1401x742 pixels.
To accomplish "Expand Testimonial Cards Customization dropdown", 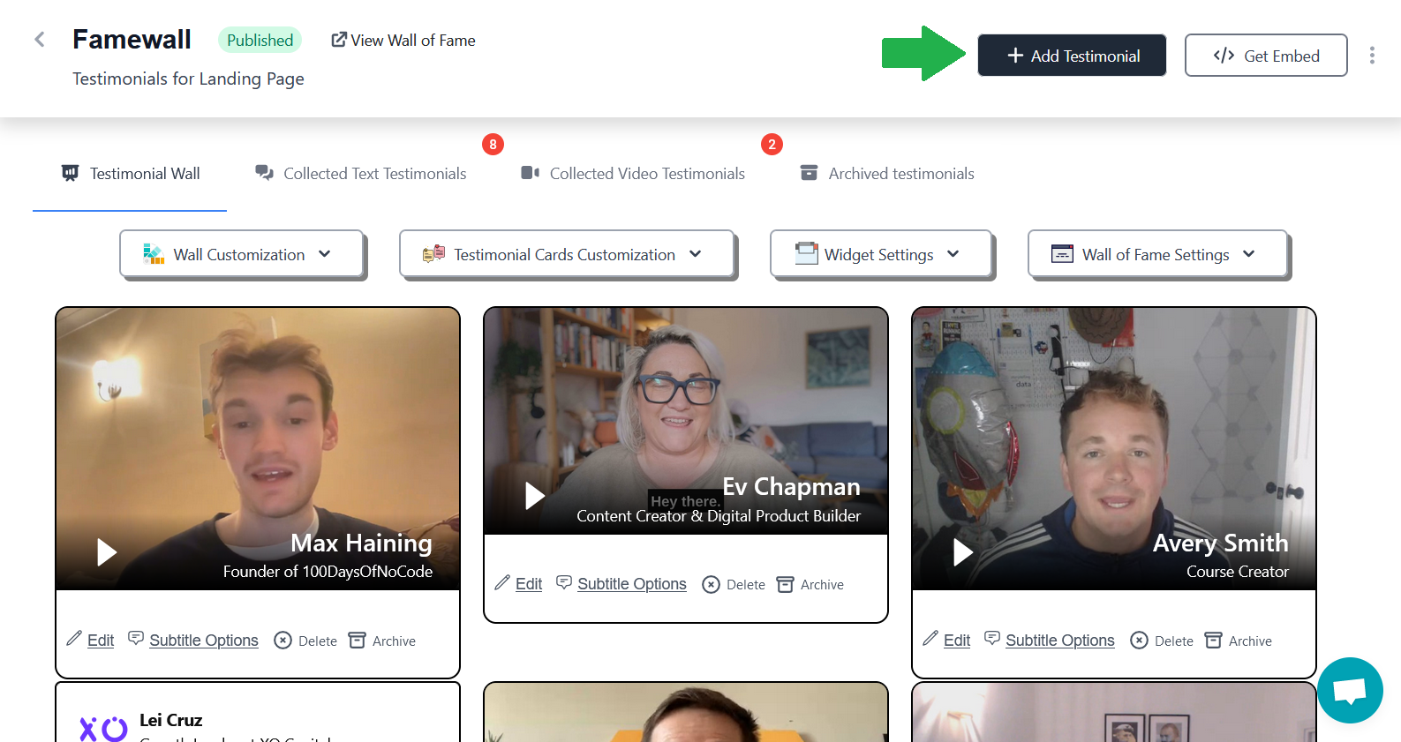I will (567, 255).
